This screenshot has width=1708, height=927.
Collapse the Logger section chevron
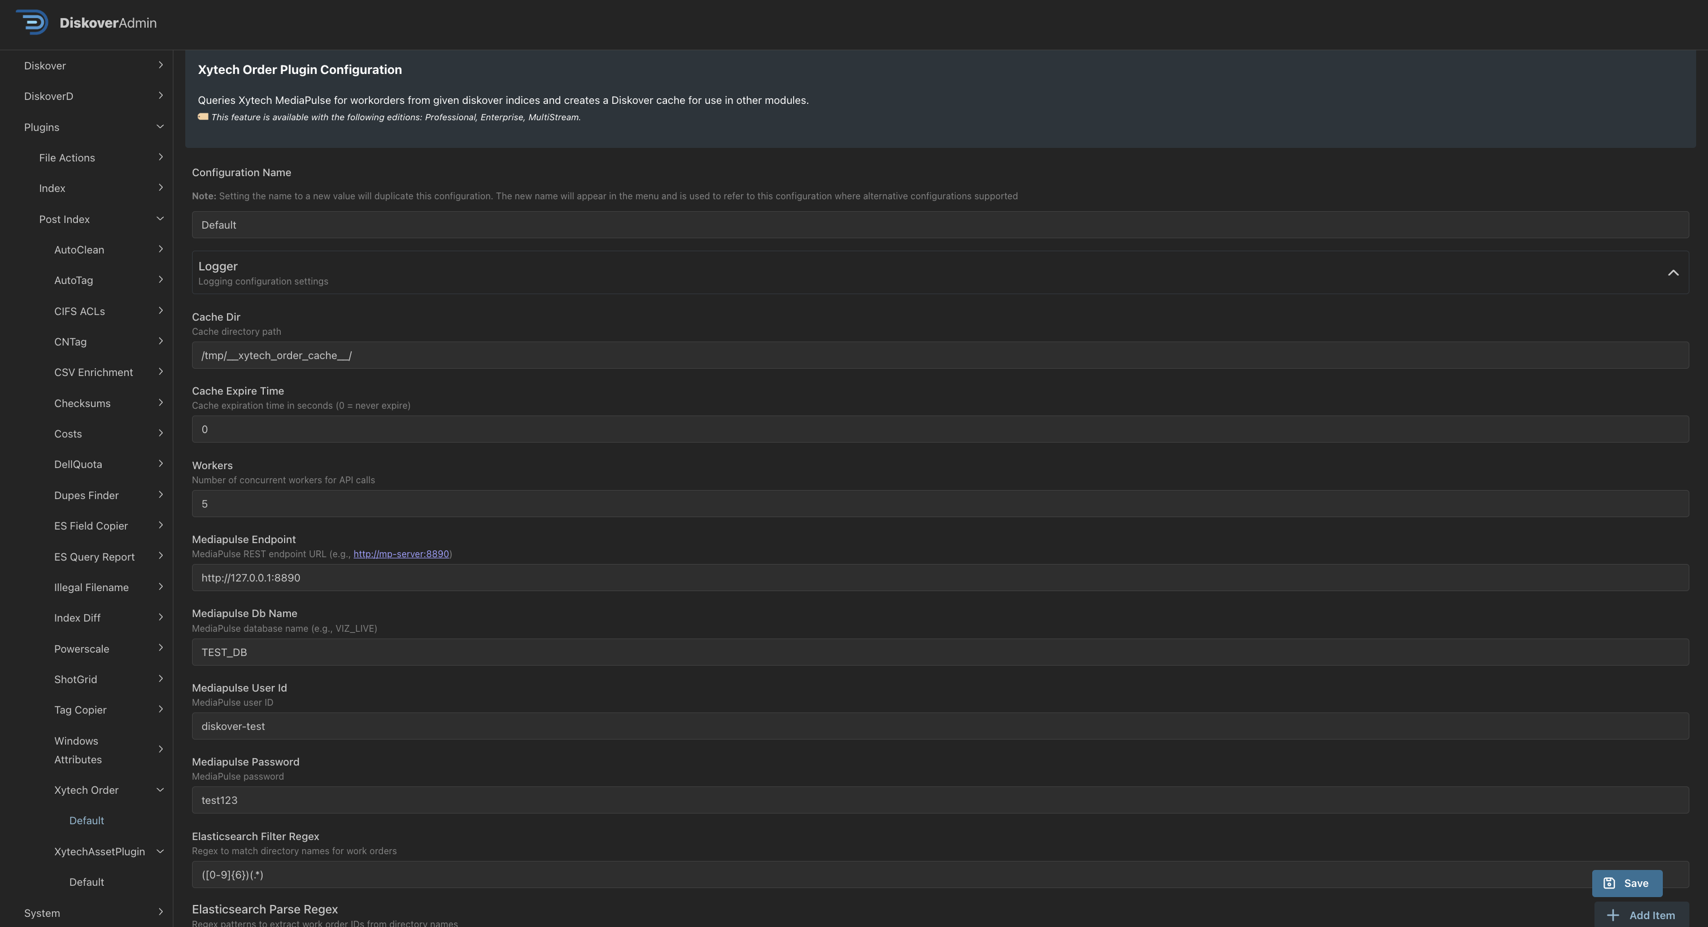tap(1673, 272)
